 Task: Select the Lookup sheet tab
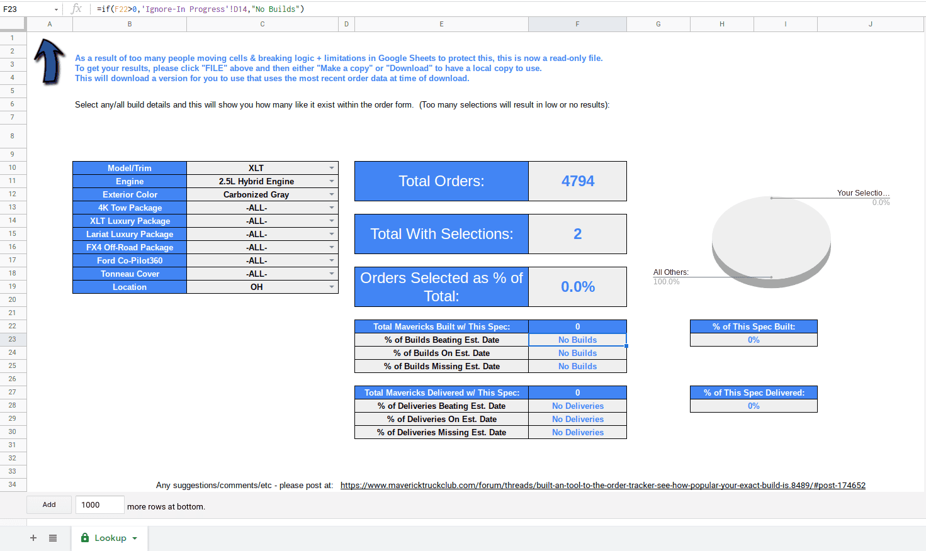coord(110,538)
